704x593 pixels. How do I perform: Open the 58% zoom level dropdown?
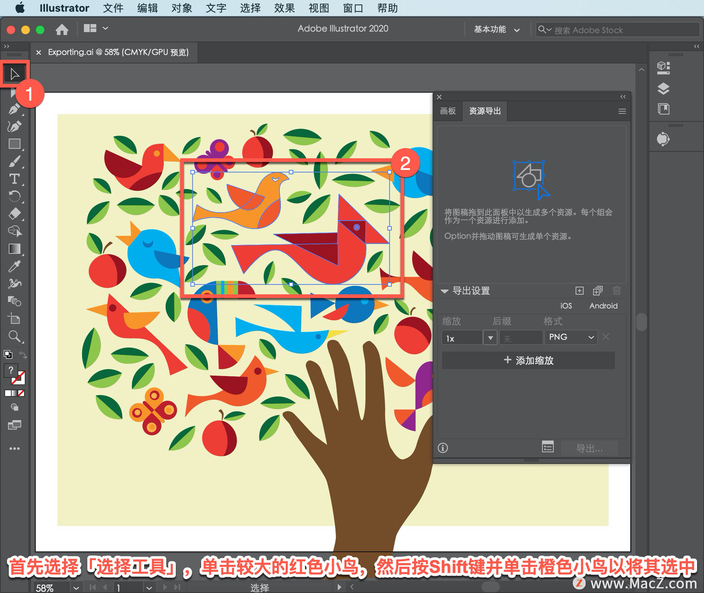point(76,588)
